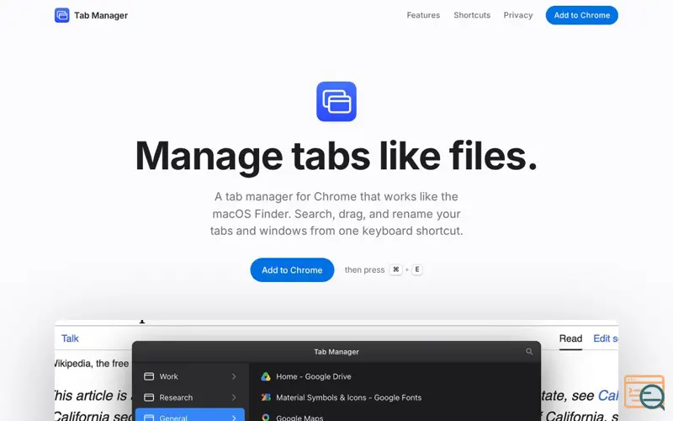Open the Features nav link
Screen dimensions: 673x421
[423, 15]
